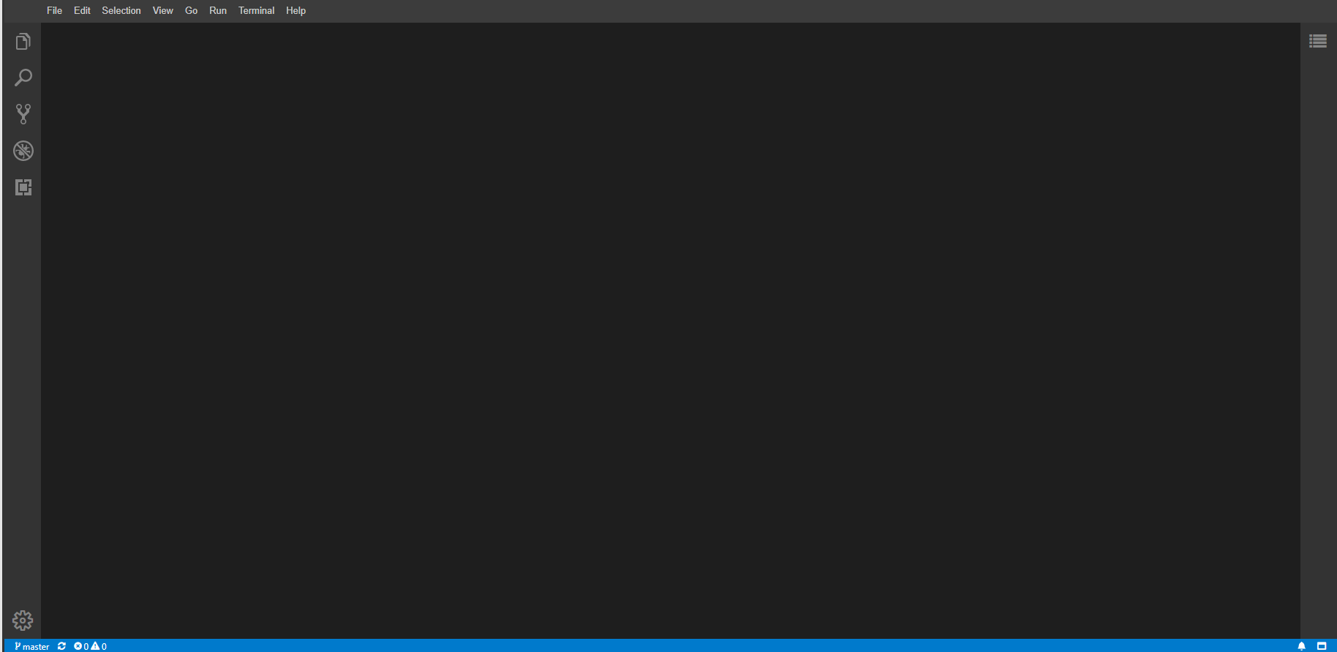Open the Debug view icon

coord(23,151)
